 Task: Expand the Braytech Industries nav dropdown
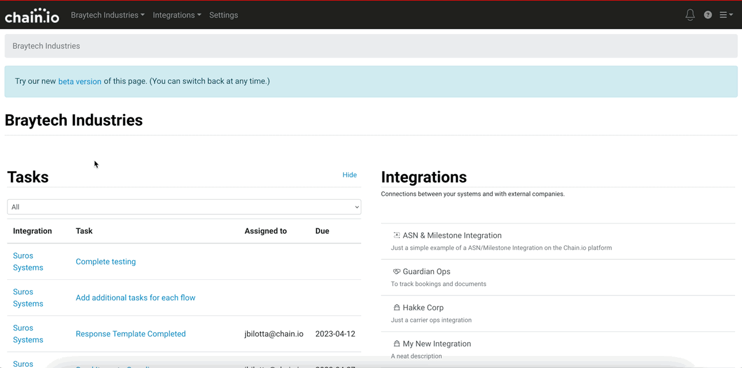point(108,15)
